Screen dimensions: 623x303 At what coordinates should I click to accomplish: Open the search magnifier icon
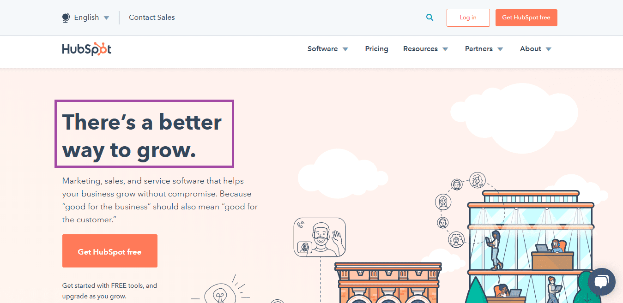(430, 18)
